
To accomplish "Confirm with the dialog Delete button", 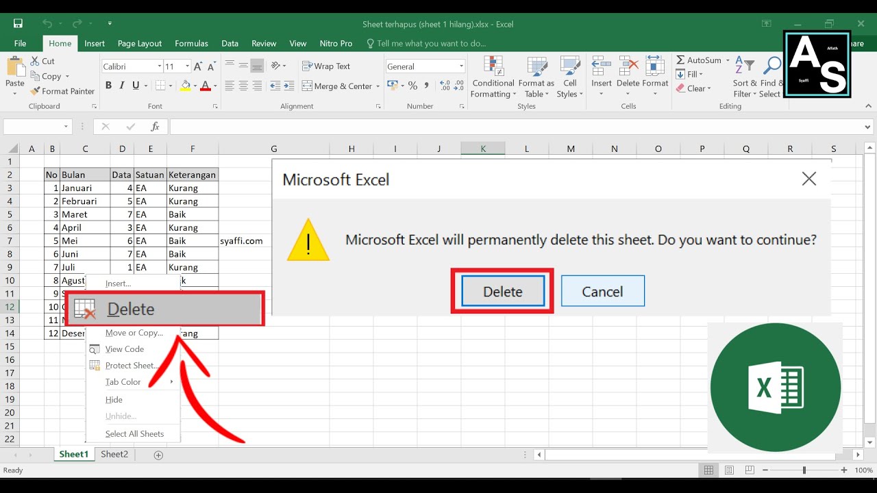I will [x=503, y=291].
